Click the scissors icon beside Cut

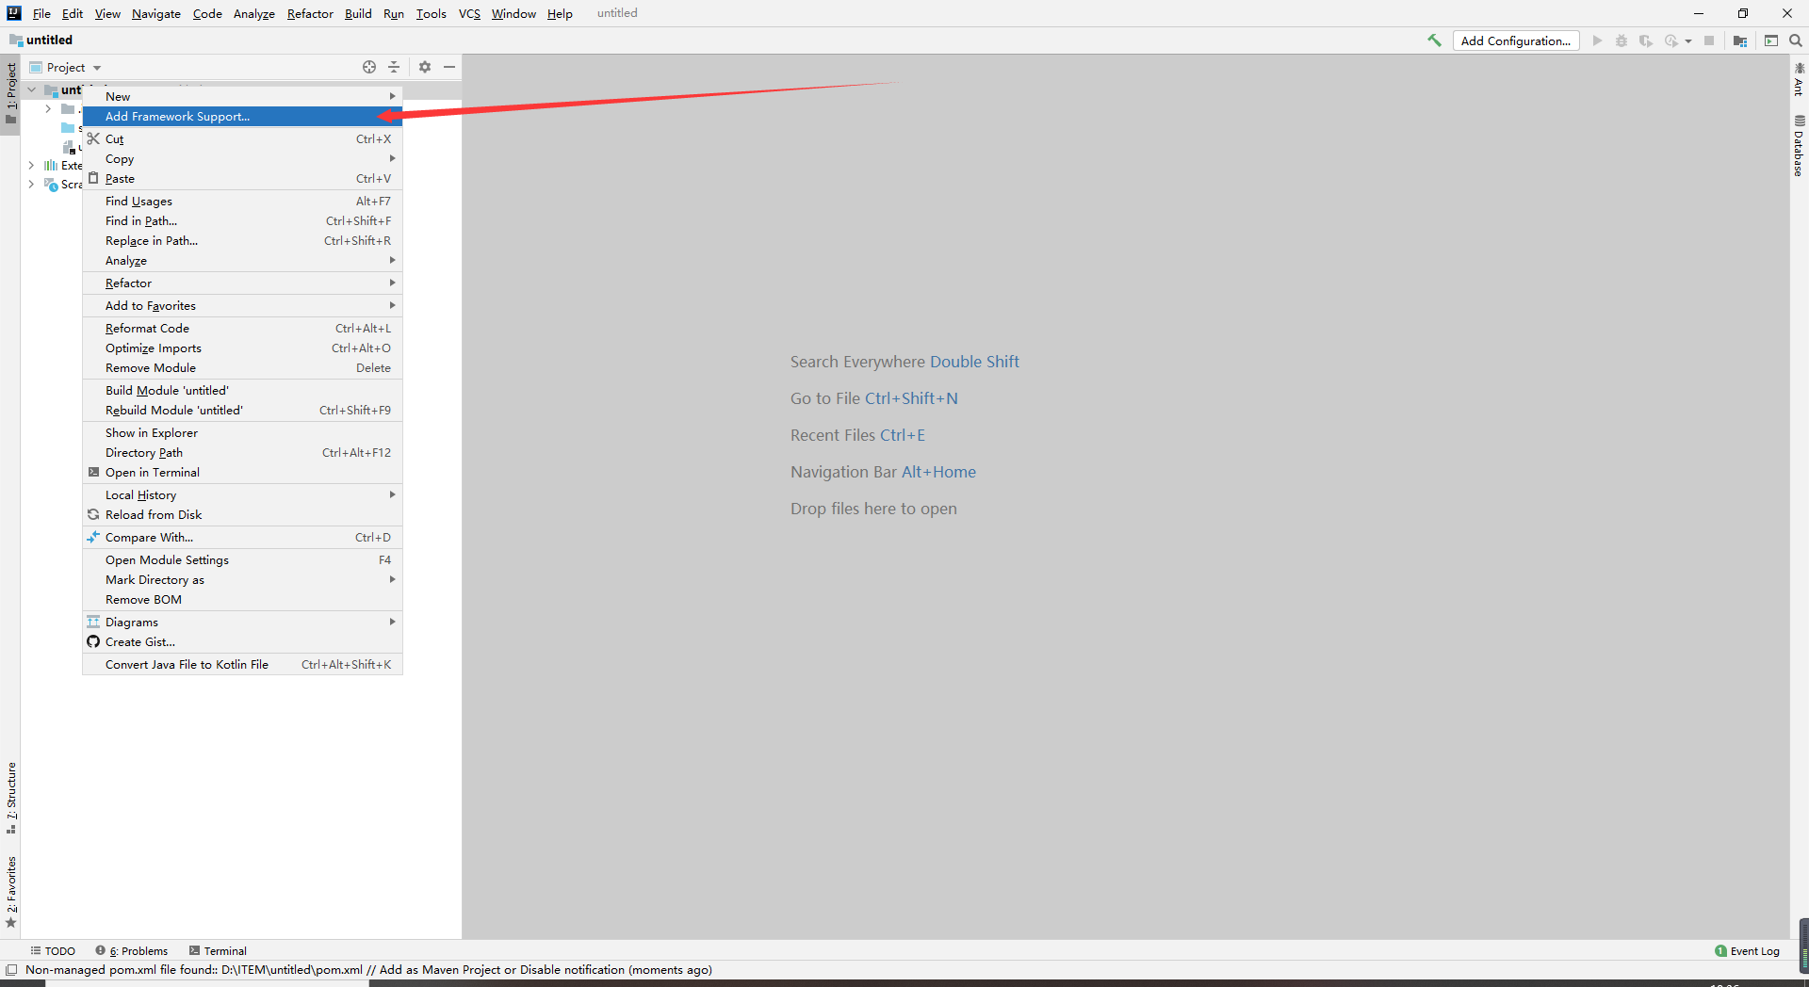click(93, 138)
